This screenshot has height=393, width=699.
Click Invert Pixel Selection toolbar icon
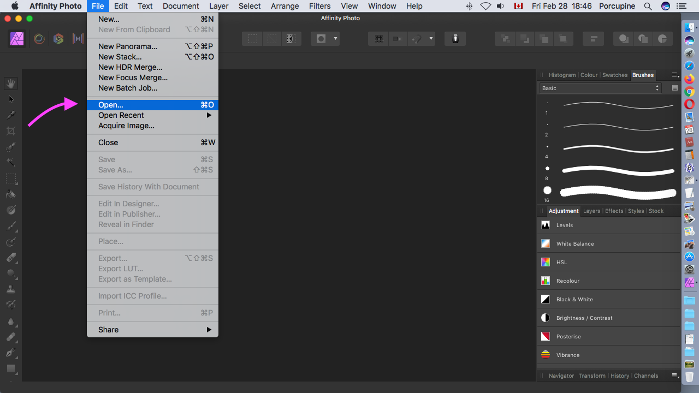pyautogui.click(x=290, y=39)
